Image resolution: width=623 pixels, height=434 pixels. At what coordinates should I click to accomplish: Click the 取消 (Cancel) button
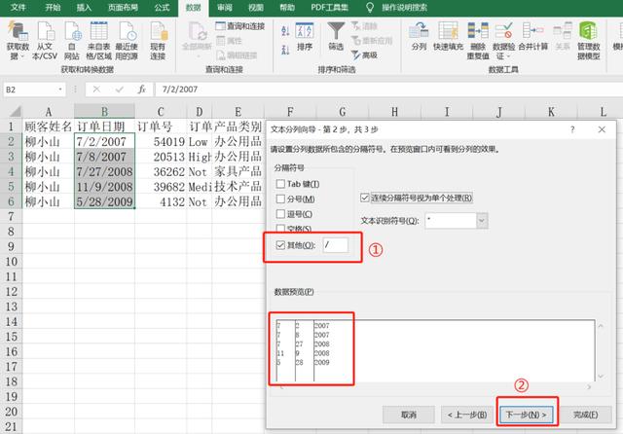point(409,415)
